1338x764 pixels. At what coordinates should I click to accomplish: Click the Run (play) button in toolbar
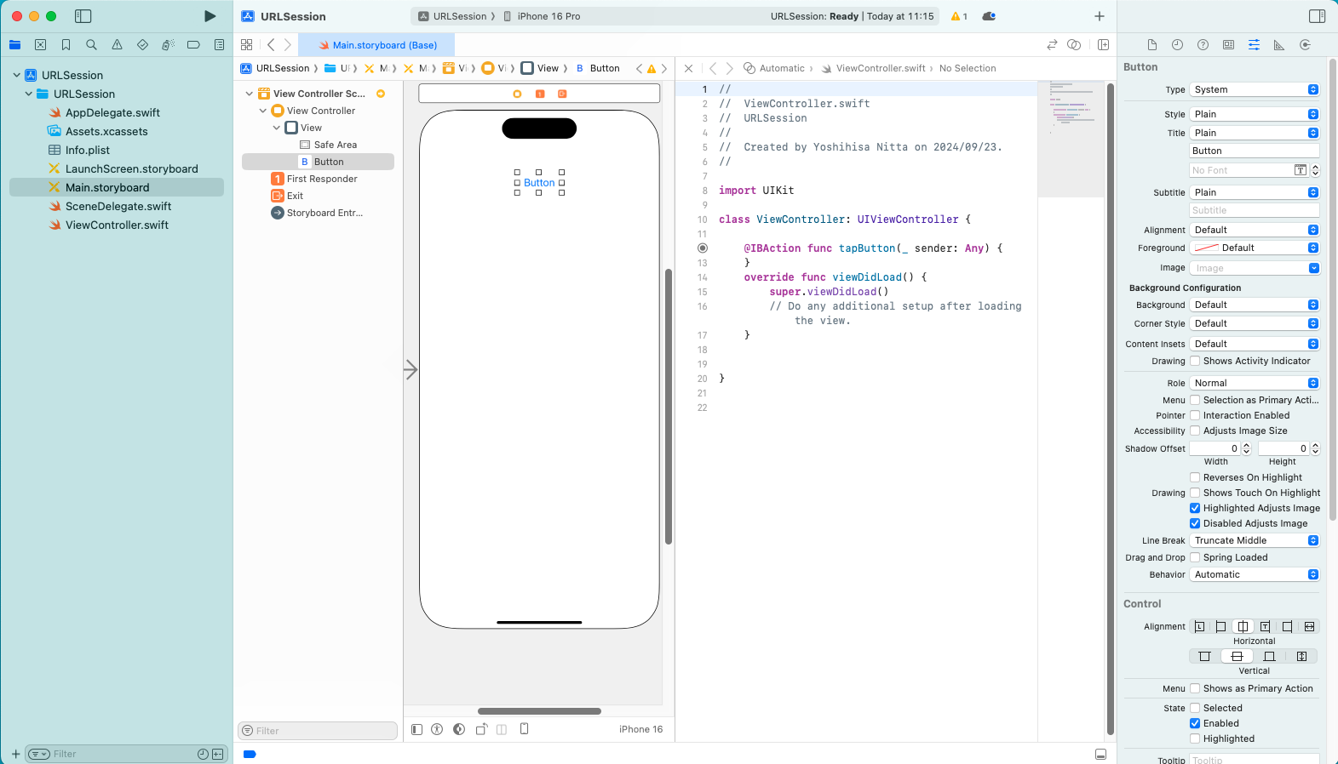click(210, 16)
